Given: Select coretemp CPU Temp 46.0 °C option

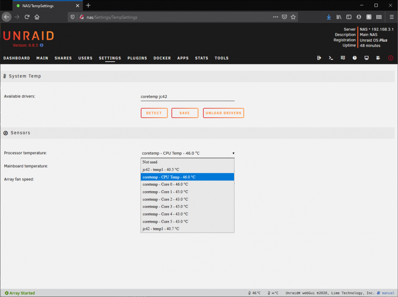Looking at the screenshot, I should [x=187, y=177].
